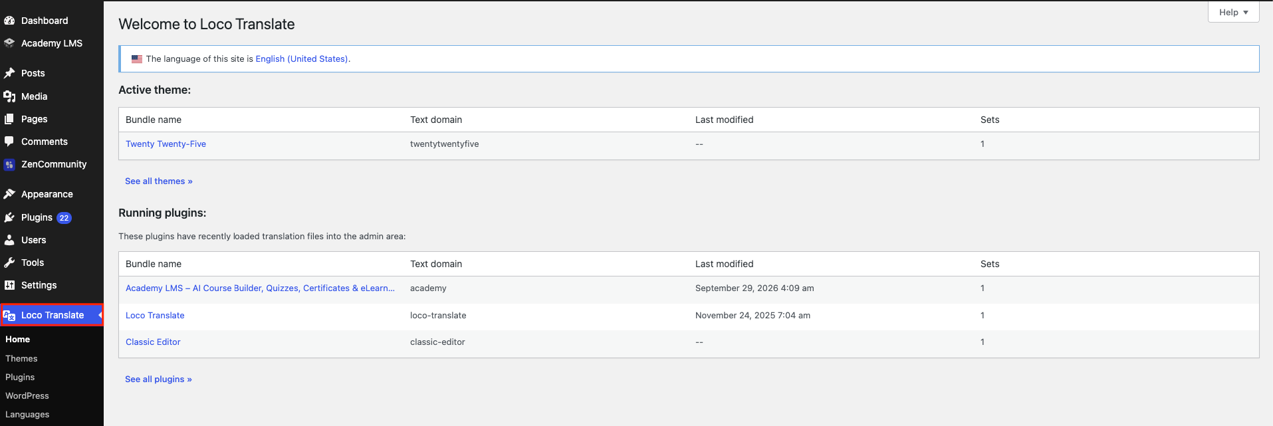Click the Plugins update count badge 22
The height and width of the screenshot is (426, 1273).
pos(64,218)
